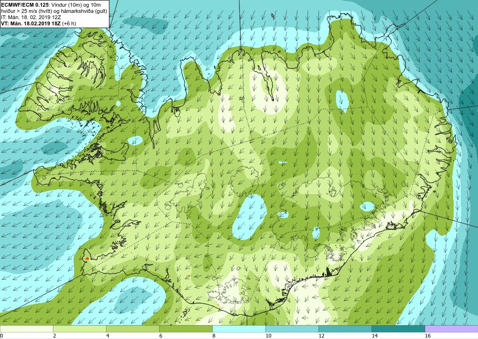
Task: Click the legend scale value 8
Action: coord(214,336)
